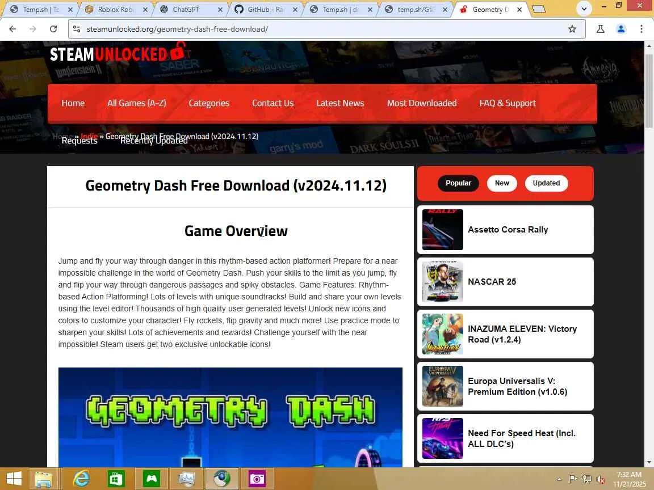Close the ChatGPT tab

[220, 9]
